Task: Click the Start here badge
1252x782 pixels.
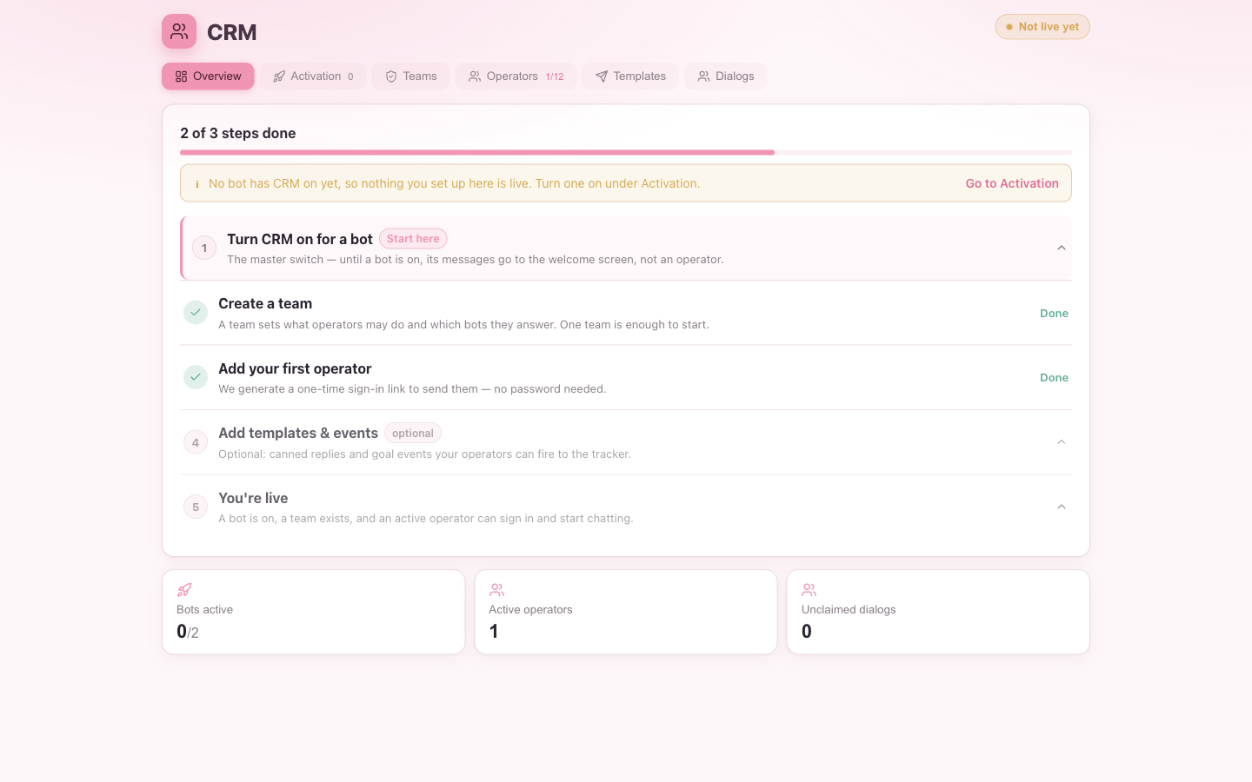Action: [x=413, y=239]
